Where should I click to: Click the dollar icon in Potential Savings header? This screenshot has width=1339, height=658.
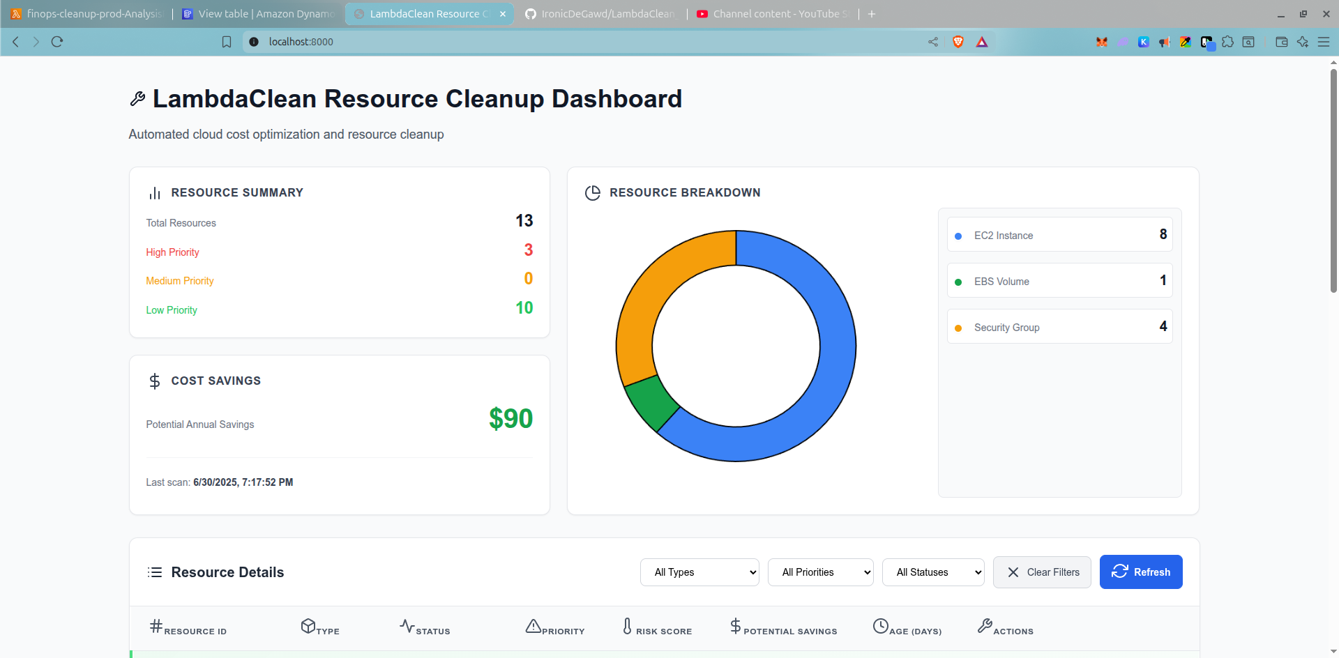(736, 626)
